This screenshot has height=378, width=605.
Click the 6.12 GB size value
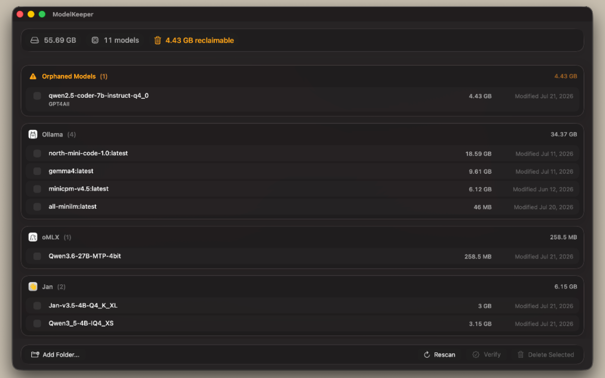pos(480,190)
